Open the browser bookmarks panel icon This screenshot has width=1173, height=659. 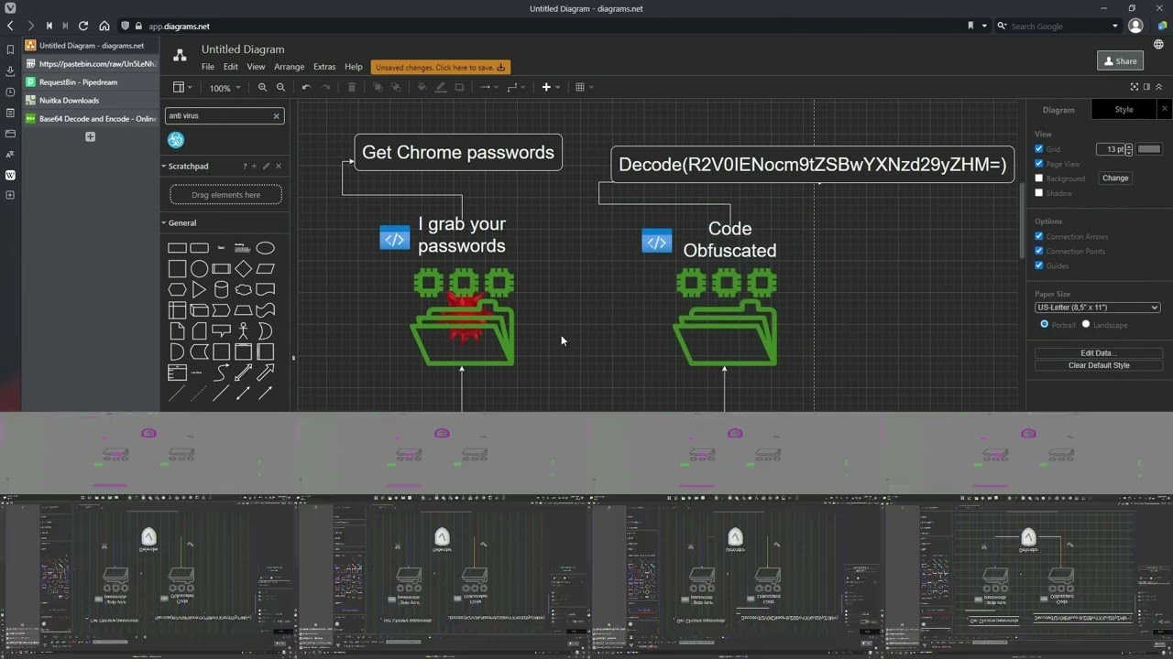(10, 49)
